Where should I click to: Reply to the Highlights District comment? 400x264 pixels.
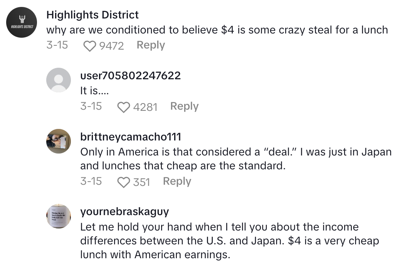(151, 45)
